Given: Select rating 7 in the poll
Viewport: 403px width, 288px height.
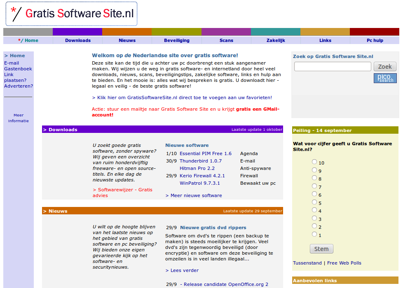Looking at the screenshot, I should 314,186.
